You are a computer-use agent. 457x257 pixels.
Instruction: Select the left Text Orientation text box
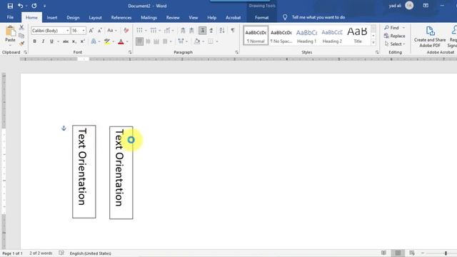coord(84,171)
